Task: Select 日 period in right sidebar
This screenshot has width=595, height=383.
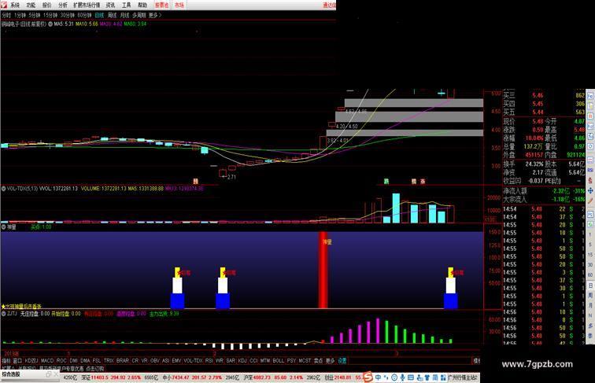Action: coord(590,285)
